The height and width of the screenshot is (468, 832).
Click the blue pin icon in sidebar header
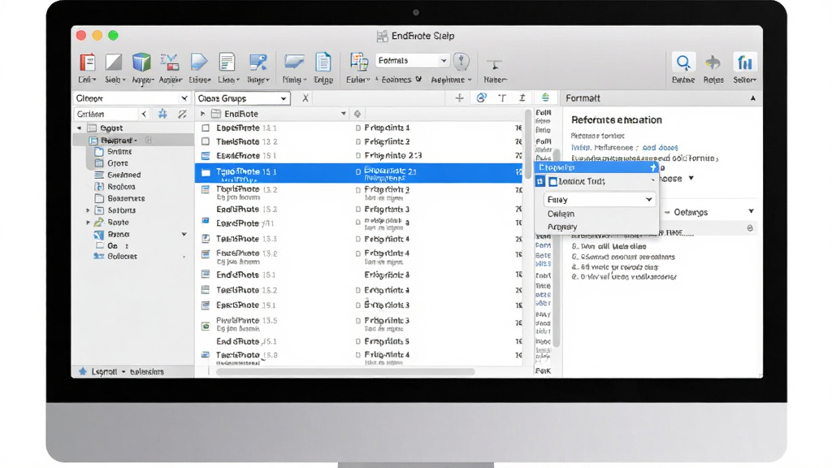[x=162, y=114]
